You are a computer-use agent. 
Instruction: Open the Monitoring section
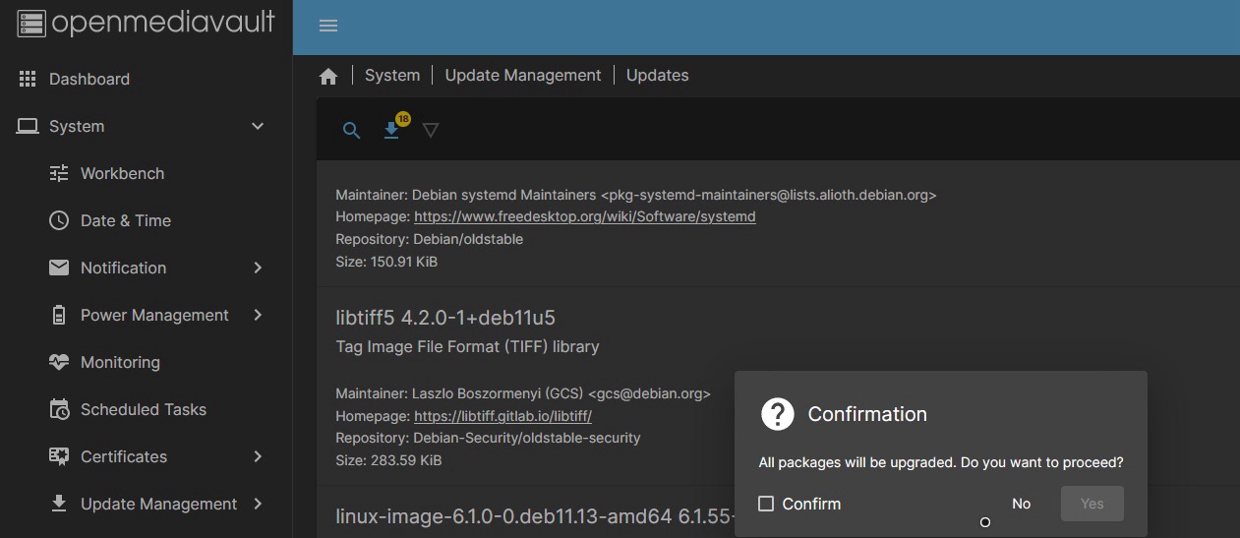click(x=120, y=362)
